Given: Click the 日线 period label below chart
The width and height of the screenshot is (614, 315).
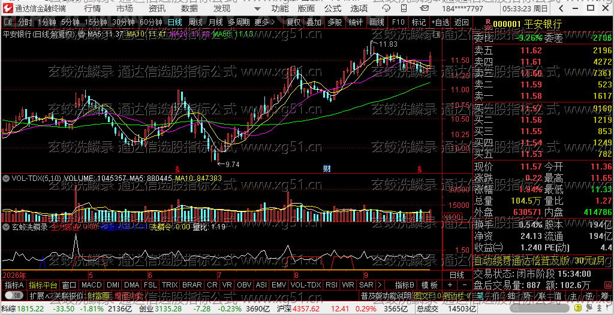Looking at the screenshot, I should tap(456, 275).
